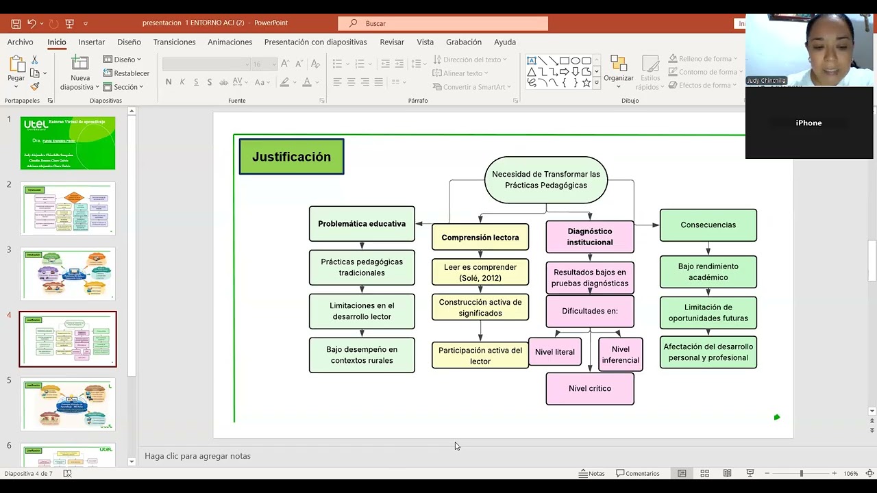
Task: Click the Notas button in status bar
Action: pos(592,473)
